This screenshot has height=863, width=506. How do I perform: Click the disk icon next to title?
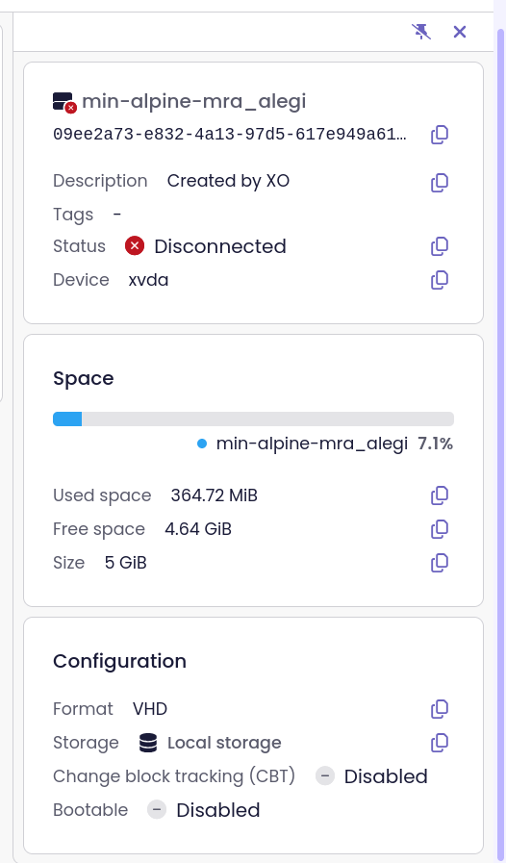(64, 102)
